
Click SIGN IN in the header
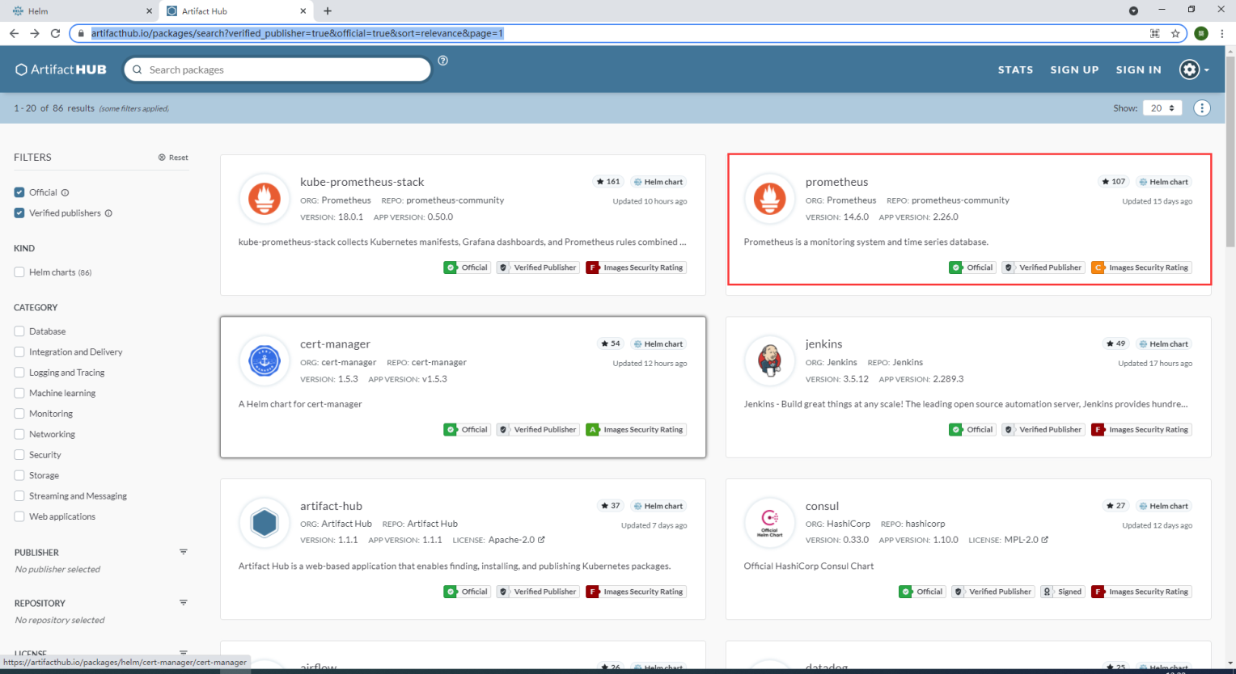(x=1138, y=70)
